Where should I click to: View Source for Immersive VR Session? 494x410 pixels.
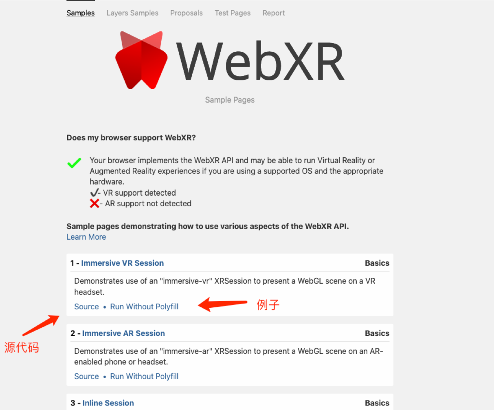click(86, 306)
